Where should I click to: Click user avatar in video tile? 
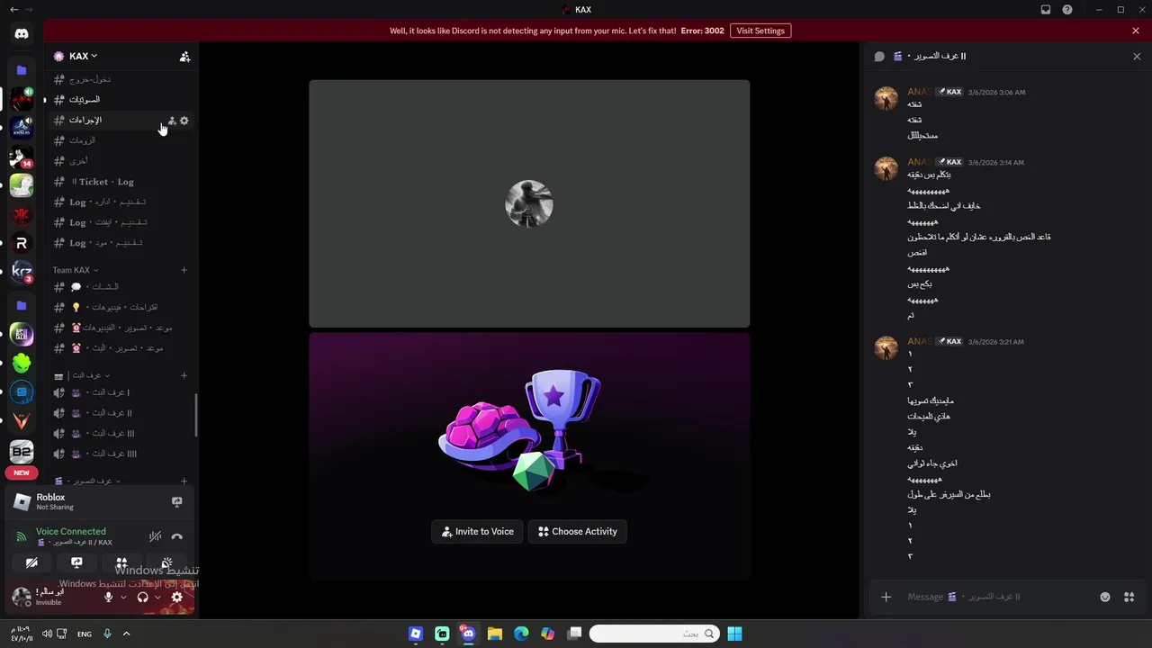click(529, 203)
